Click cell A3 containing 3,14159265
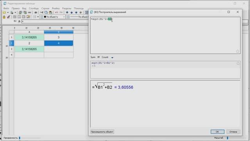This screenshot has width=250, height=141. [x=29, y=49]
